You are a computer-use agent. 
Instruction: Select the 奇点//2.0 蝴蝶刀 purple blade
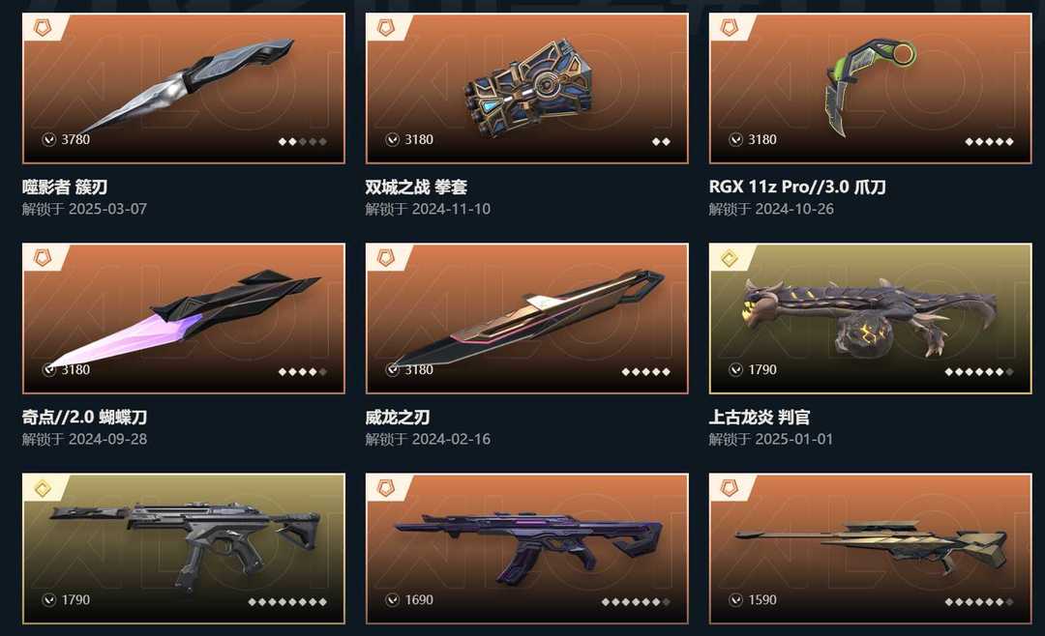click(183, 318)
